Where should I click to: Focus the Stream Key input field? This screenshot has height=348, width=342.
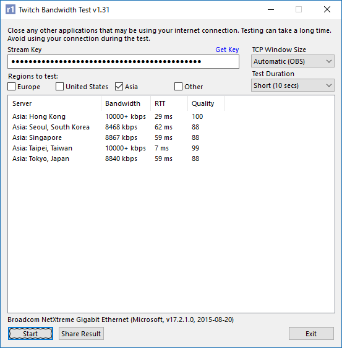click(x=123, y=61)
